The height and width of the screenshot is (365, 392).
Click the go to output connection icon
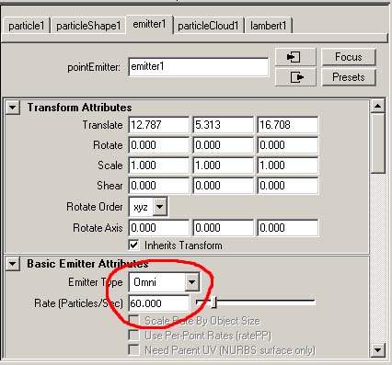click(295, 77)
